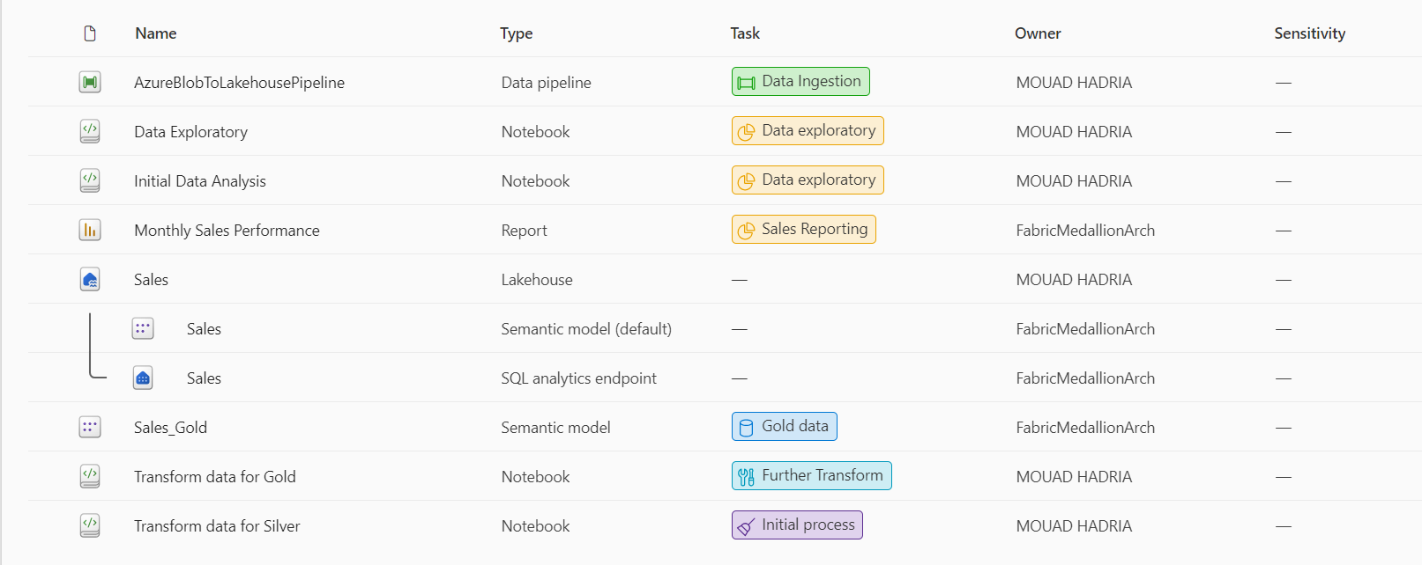Viewport: 1422px width, 565px height.
Task: Open the Transform data for Gold notebook
Action: click(215, 476)
